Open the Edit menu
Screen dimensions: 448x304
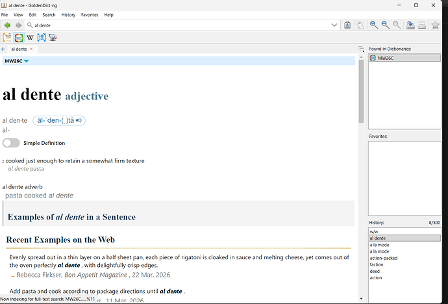pos(32,15)
